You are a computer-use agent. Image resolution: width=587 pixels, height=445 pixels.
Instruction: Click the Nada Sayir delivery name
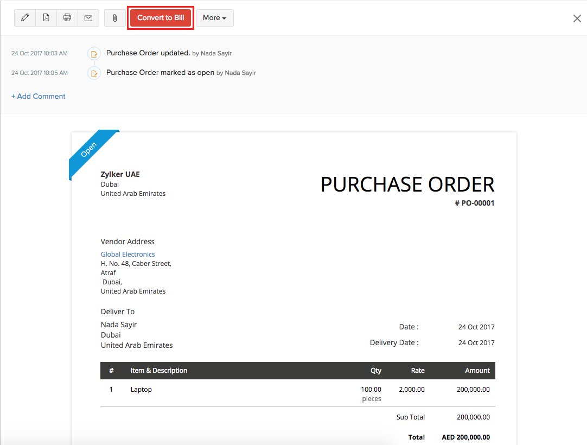(119, 325)
